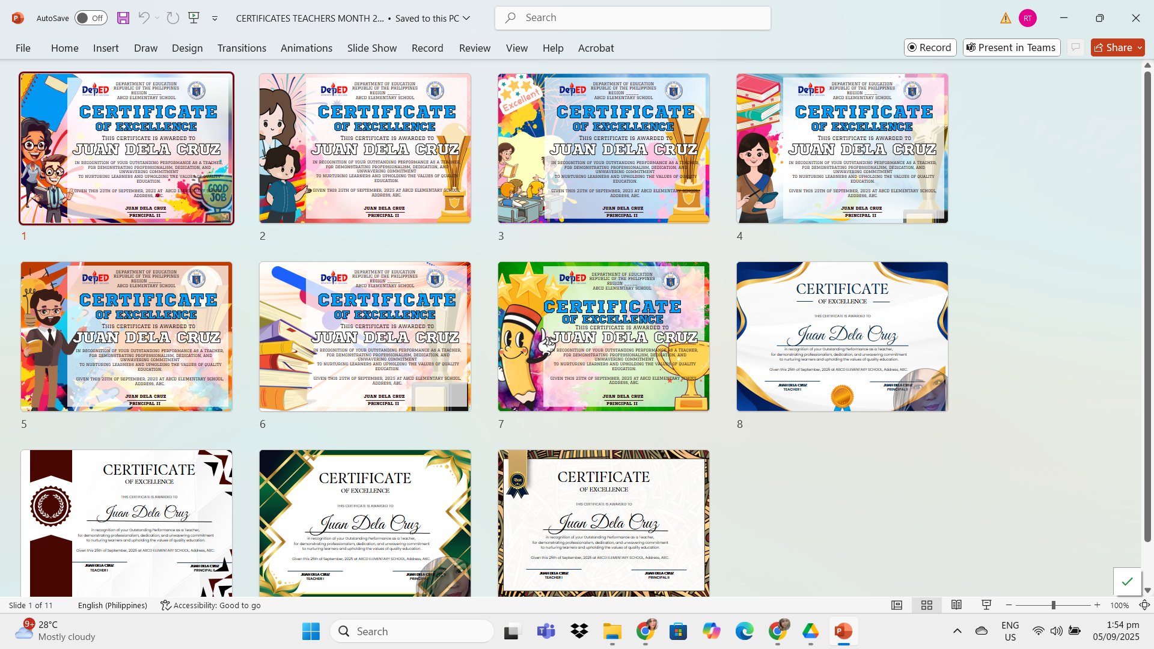1154x649 pixels.
Task: Click the Save icon in title bar
Action: (x=123, y=18)
